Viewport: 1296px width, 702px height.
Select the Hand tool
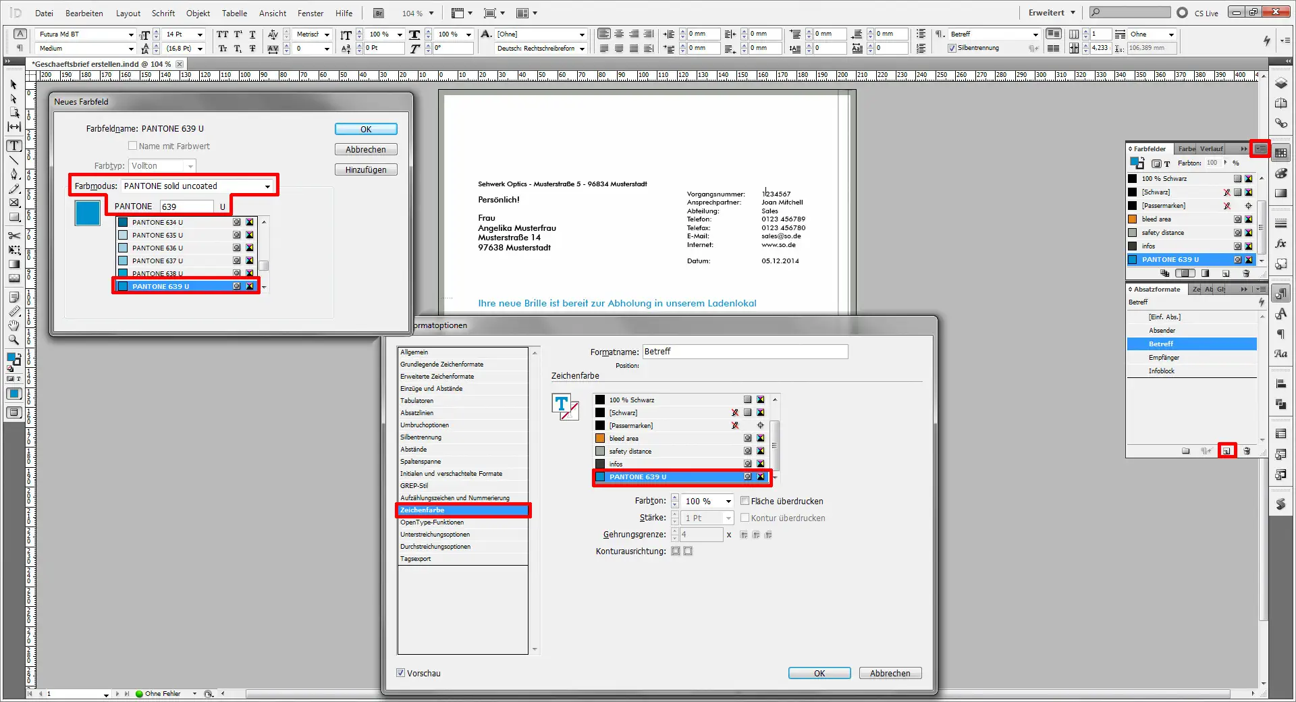click(13, 325)
